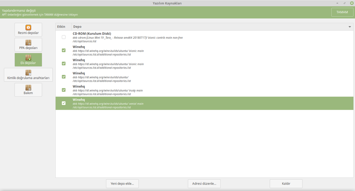Click the Adresi düzenle... button

tap(204, 184)
